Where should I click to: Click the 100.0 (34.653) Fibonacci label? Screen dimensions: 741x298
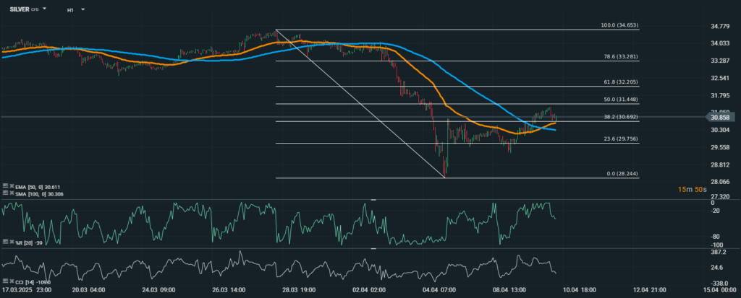pyautogui.click(x=619, y=25)
